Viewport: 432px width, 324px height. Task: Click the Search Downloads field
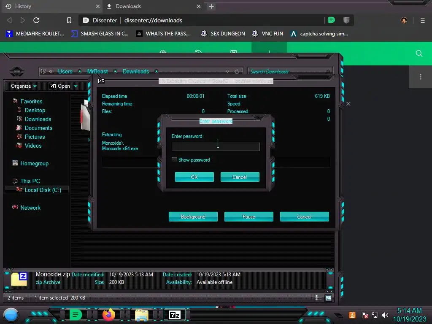click(290, 72)
